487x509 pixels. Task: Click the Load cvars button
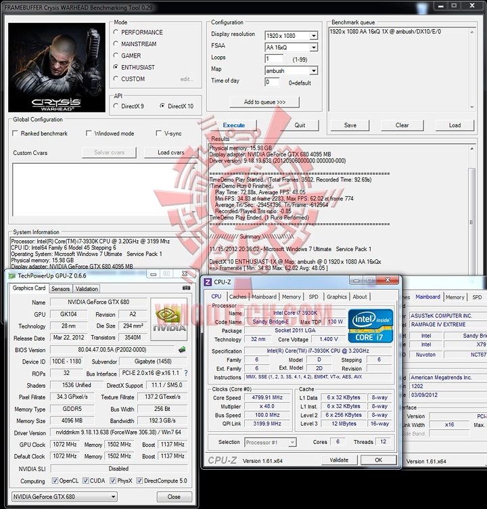171,152
